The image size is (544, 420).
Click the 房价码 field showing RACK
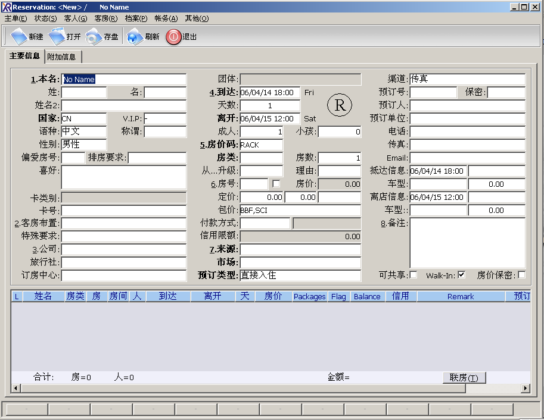(261, 145)
